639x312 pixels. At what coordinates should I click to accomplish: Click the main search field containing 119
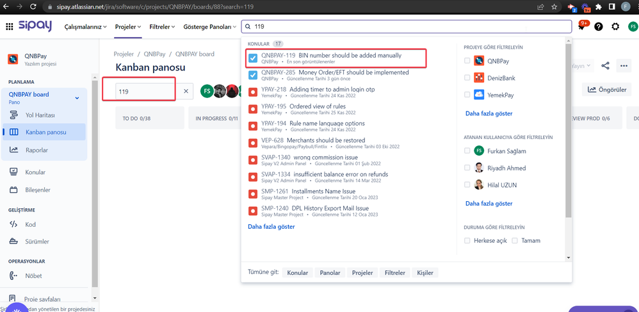click(x=407, y=26)
